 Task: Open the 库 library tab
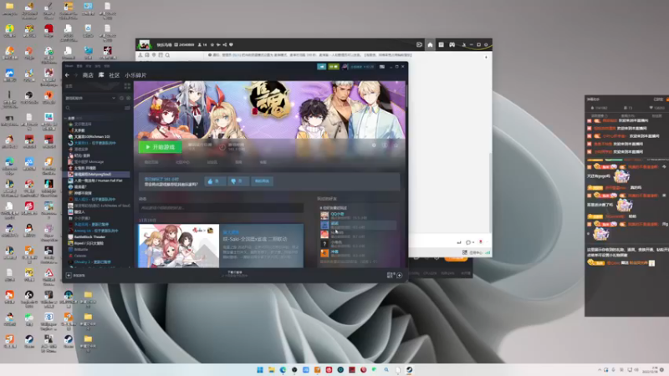pyautogui.click(x=101, y=75)
